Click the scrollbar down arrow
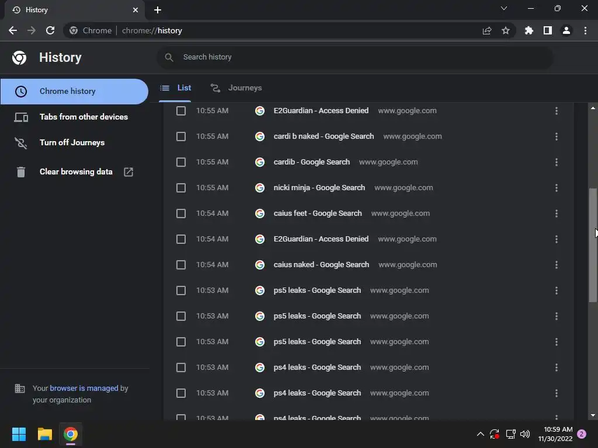 [x=593, y=415]
